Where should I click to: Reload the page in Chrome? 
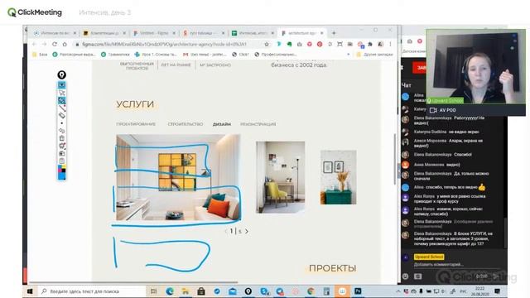55,44
